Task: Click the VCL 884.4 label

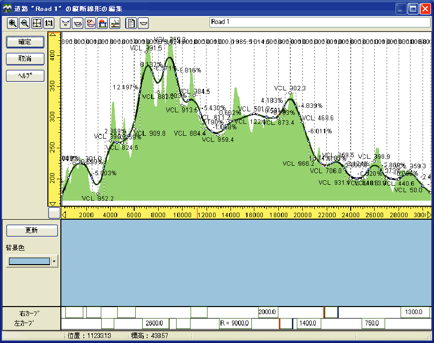Action: (x=190, y=133)
